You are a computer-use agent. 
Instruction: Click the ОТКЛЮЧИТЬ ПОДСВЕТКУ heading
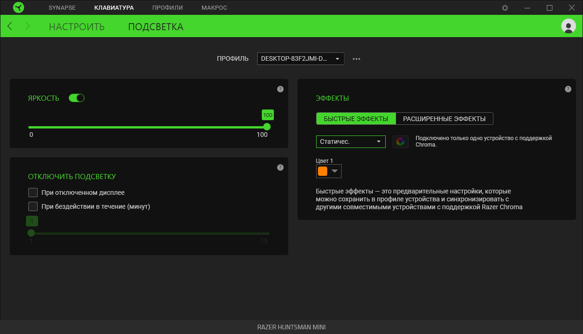coord(72,176)
